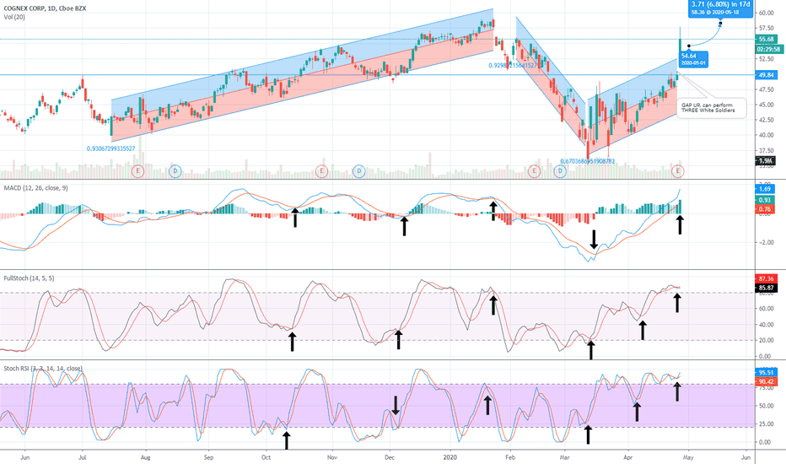This screenshot has height=464, width=786.
Task: Open the earnings marker near August
Action: pyautogui.click(x=137, y=171)
